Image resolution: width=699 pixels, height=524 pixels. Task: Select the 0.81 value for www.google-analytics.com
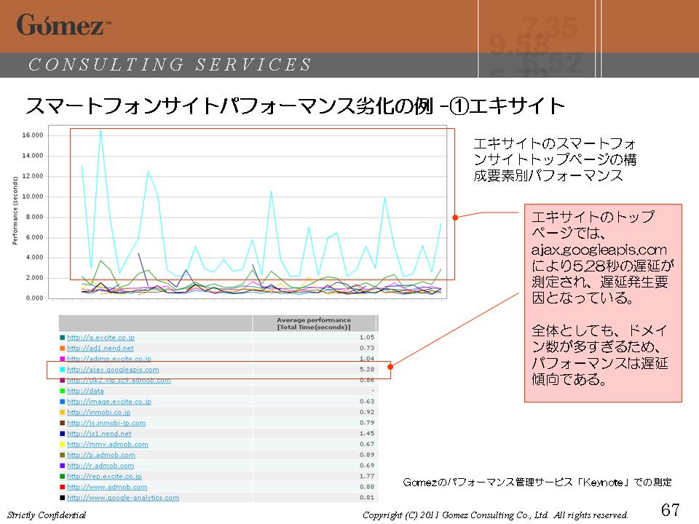367,498
